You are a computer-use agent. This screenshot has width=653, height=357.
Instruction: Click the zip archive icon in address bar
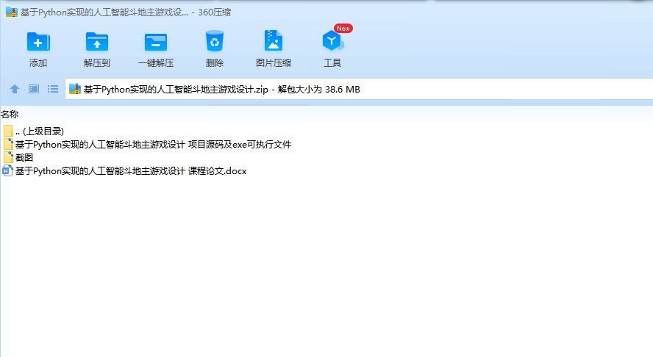pos(75,89)
